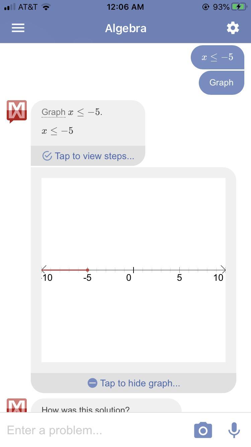Tap the x ≤ −5 answer text
This screenshot has width=251, height=447.
[57, 131]
